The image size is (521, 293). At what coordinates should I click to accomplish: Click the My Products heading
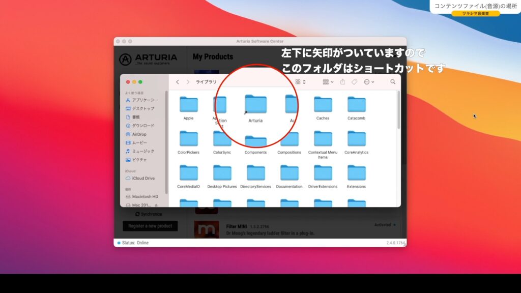coord(213,57)
